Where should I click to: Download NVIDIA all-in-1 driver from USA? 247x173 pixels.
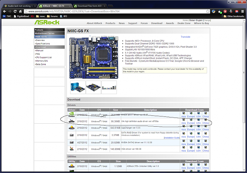point(199,115)
